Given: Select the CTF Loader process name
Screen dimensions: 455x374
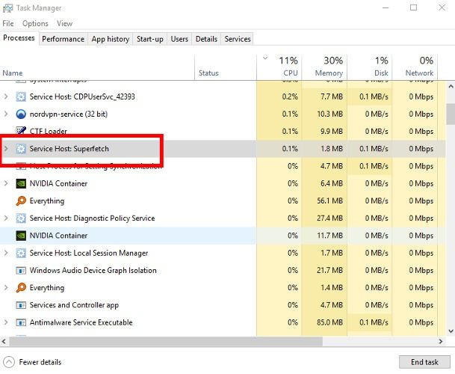Looking at the screenshot, I should (x=48, y=132).
